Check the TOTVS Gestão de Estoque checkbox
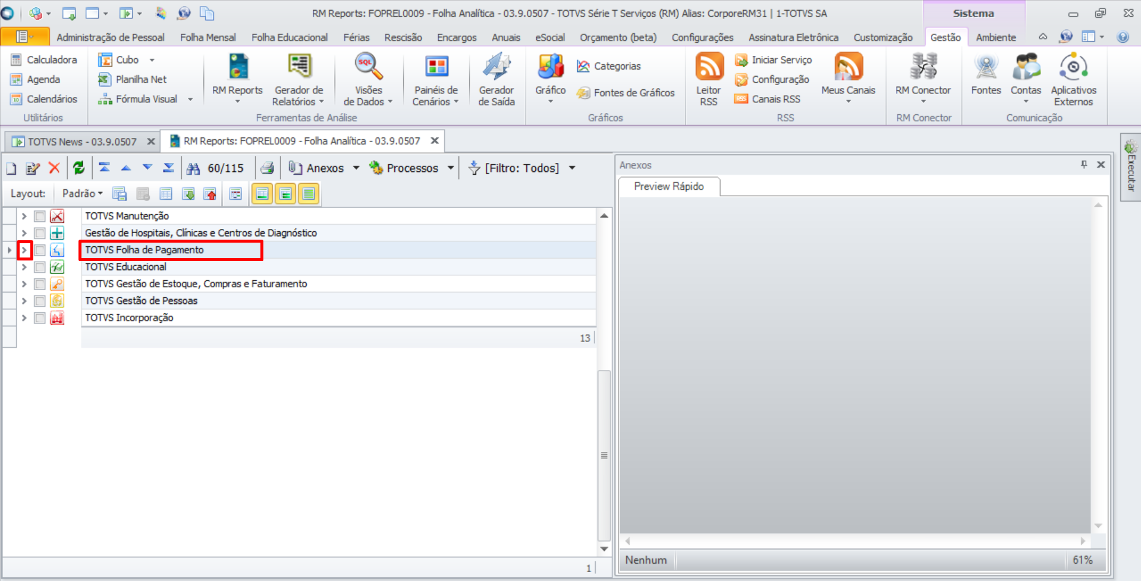The image size is (1141, 581). point(40,284)
